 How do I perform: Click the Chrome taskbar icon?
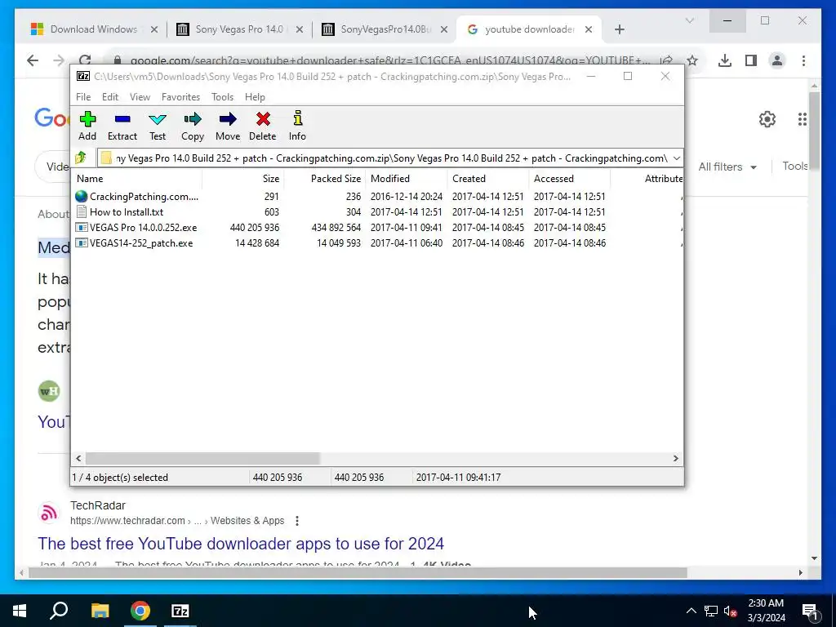point(140,611)
